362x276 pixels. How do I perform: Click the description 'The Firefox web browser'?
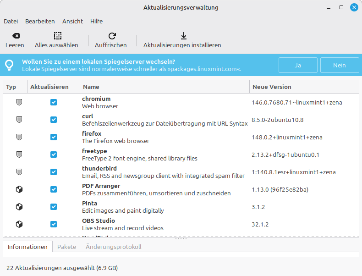click(x=115, y=141)
